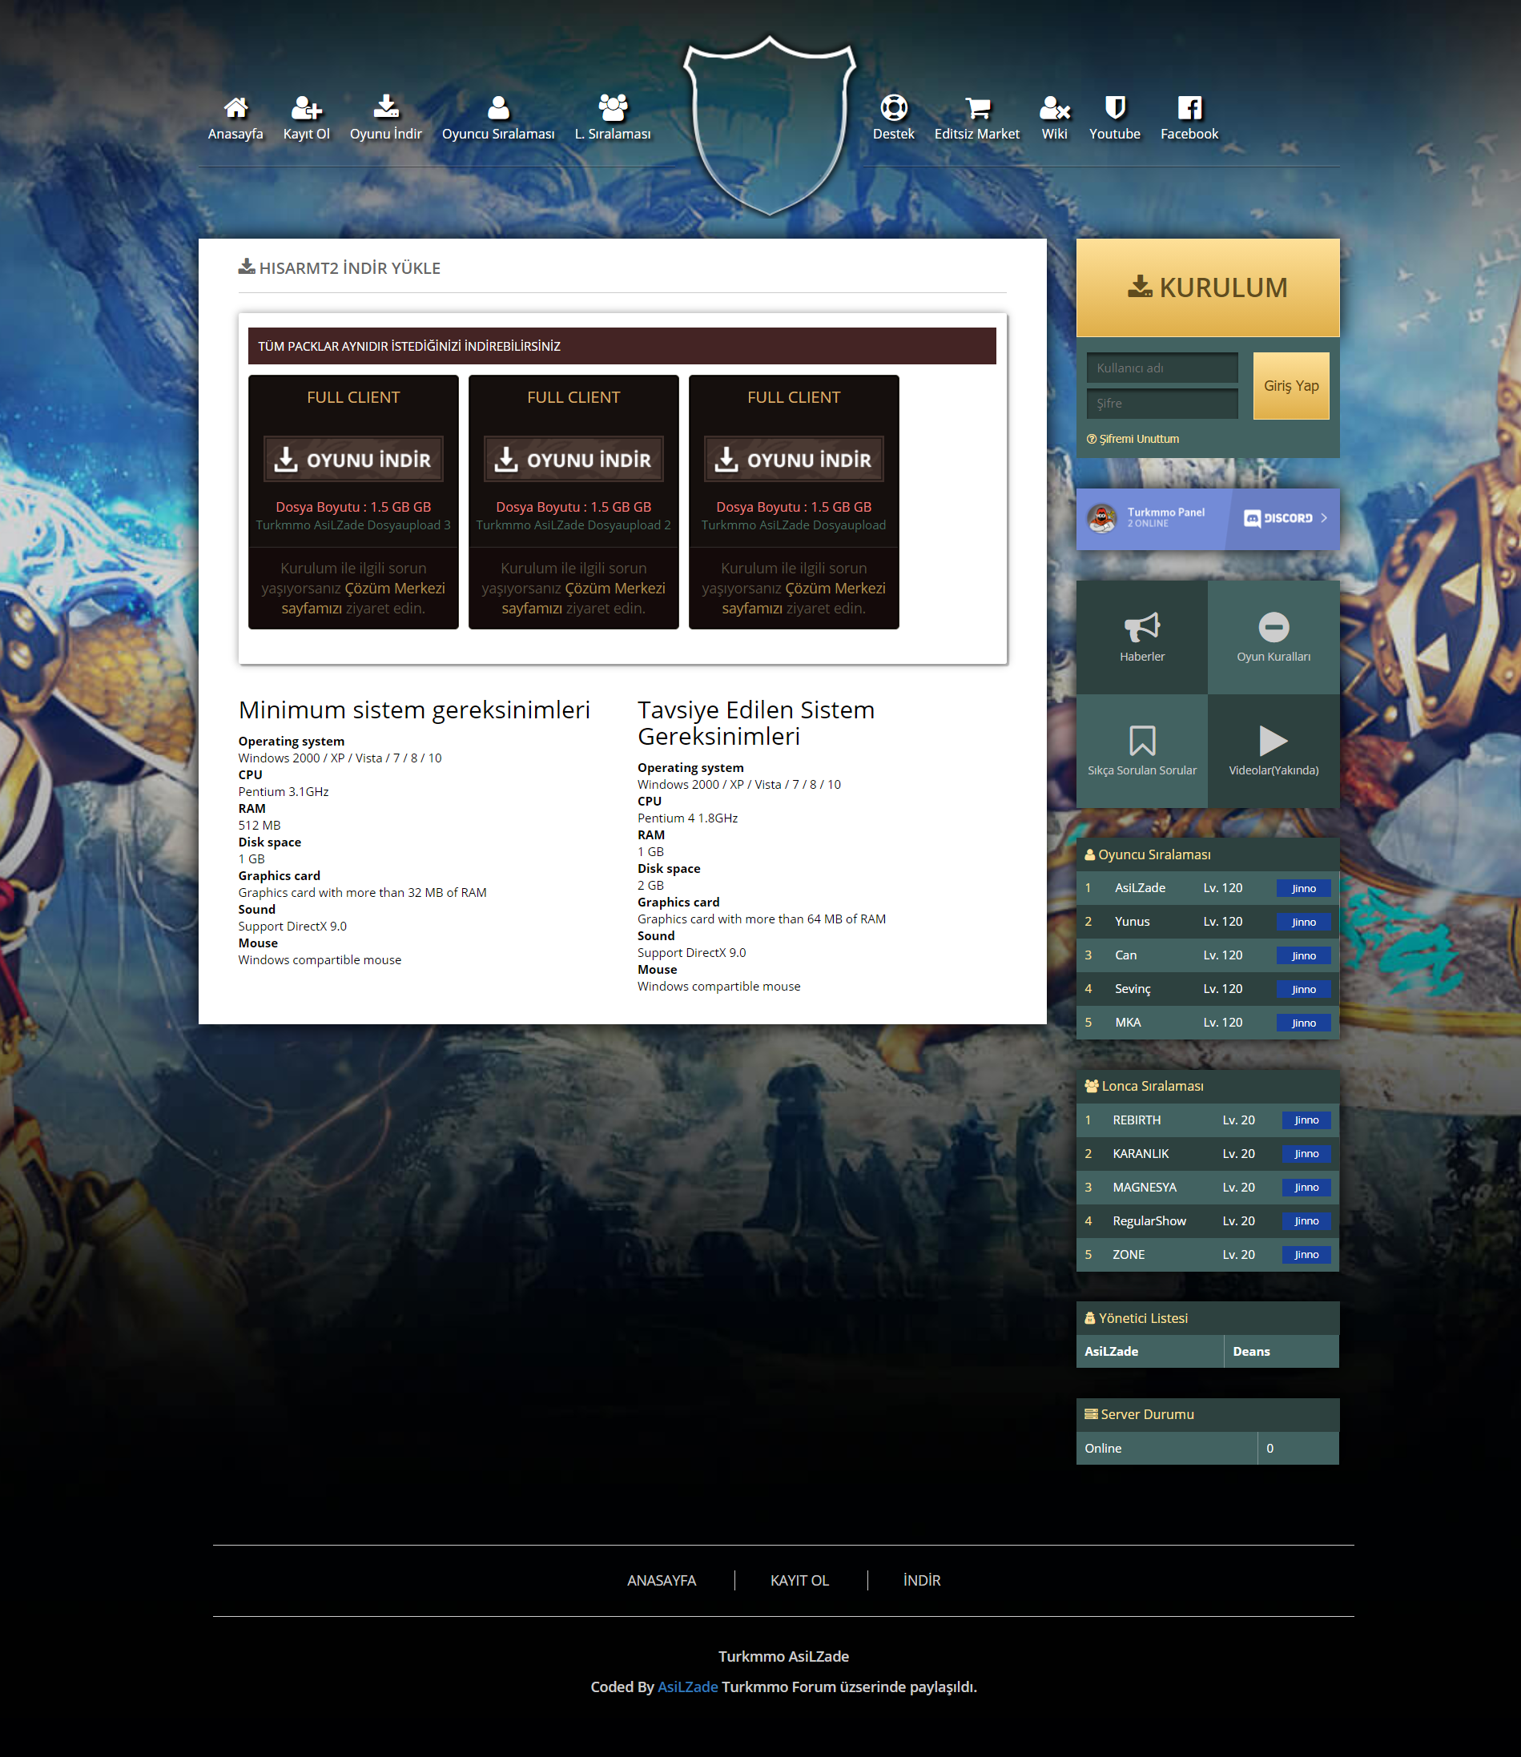Click OYUNU İNDİR above 'Turkmmo AsiLZade Dosyaupload'
Screen dimensions: 1521x1757
coord(794,459)
